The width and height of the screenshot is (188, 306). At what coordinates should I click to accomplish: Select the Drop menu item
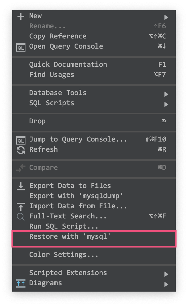(37, 121)
